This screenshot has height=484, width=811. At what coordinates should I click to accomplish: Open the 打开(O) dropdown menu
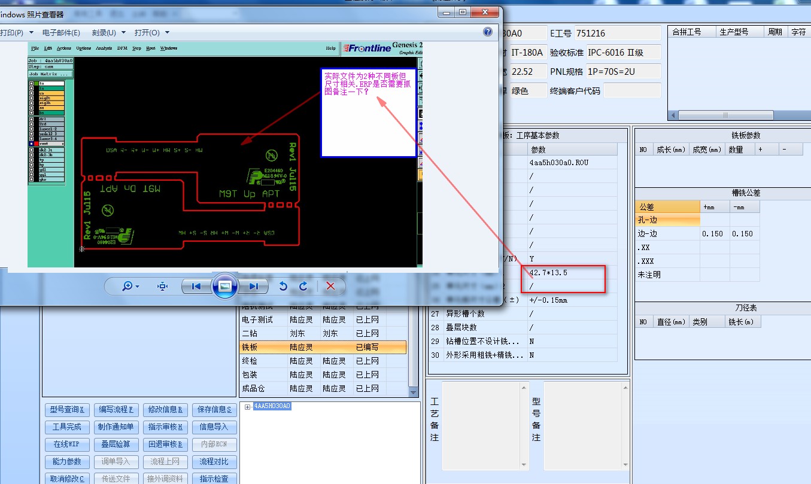tap(152, 33)
